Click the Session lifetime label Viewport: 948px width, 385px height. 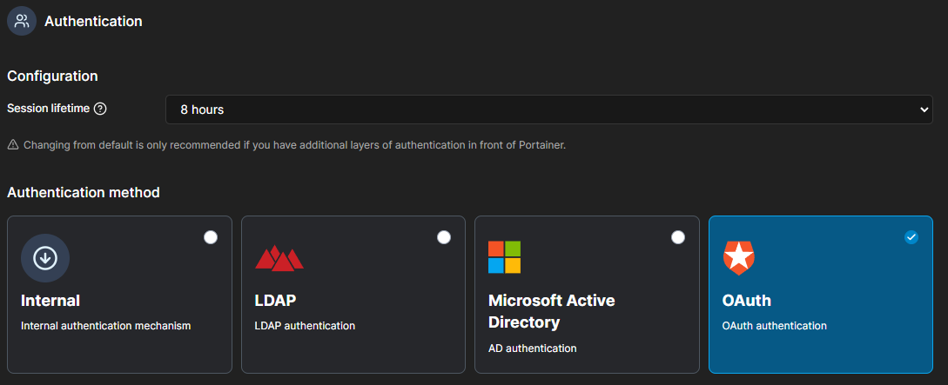49,109
